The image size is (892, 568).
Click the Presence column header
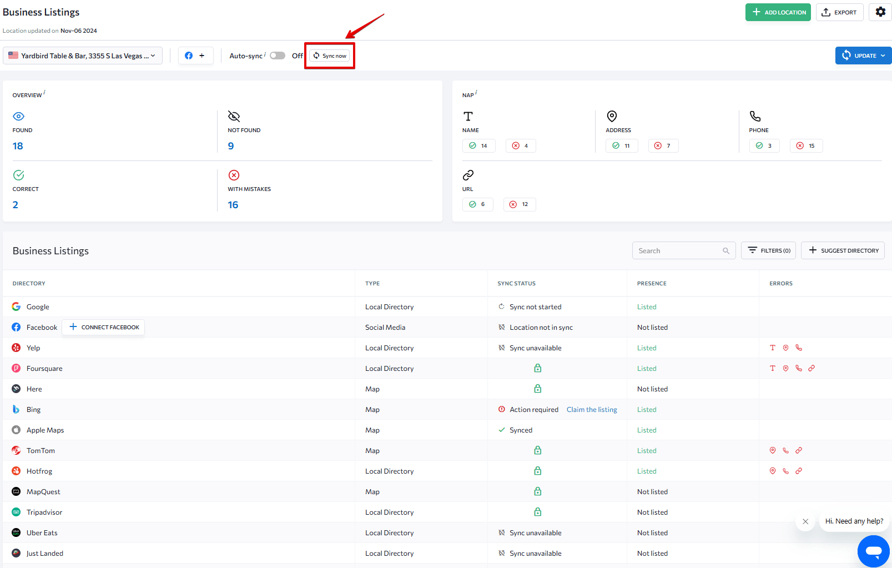[652, 284]
